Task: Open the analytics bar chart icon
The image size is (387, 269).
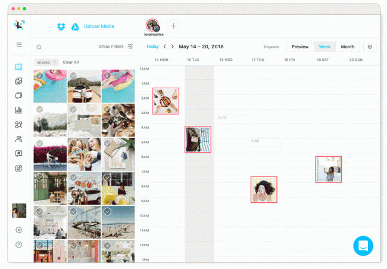Action: [18, 110]
